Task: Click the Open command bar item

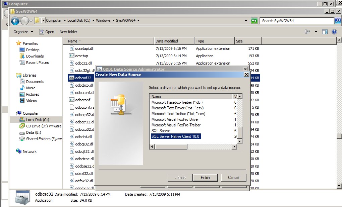Action: click(47, 31)
